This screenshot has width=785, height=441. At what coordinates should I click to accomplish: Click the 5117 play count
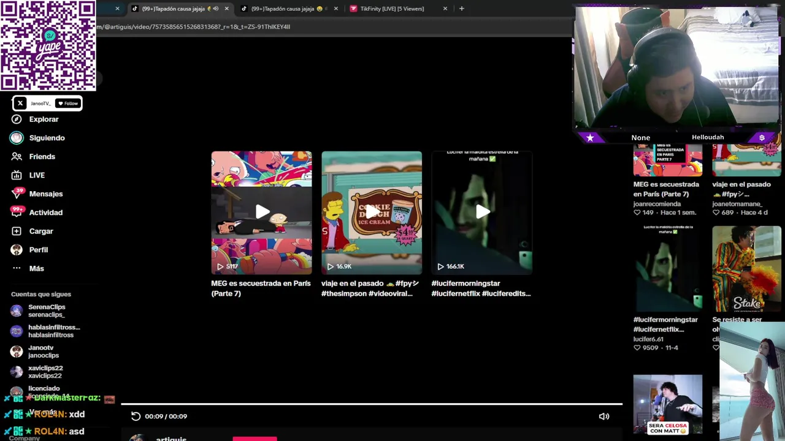(x=228, y=266)
